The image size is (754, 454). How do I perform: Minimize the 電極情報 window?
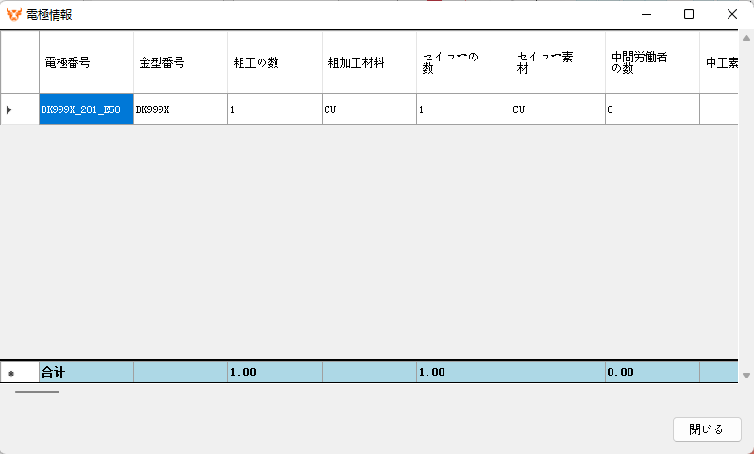click(x=645, y=14)
